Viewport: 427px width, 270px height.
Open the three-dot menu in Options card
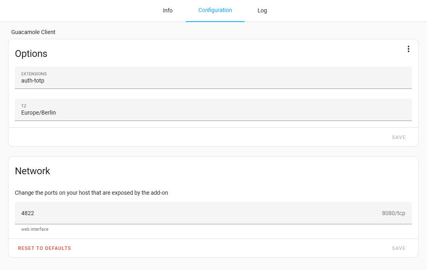tap(408, 49)
